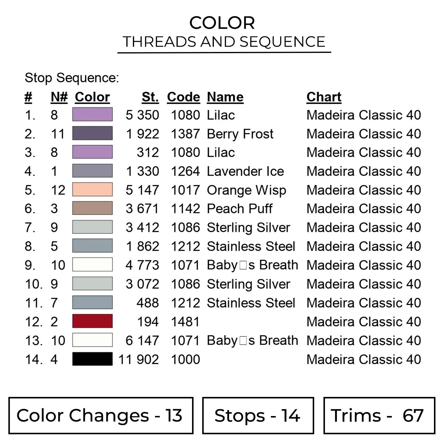448x448 pixels.
Task: Click the Color Changes - 13 box
Action: pyautogui.click(x=101, y=415)
